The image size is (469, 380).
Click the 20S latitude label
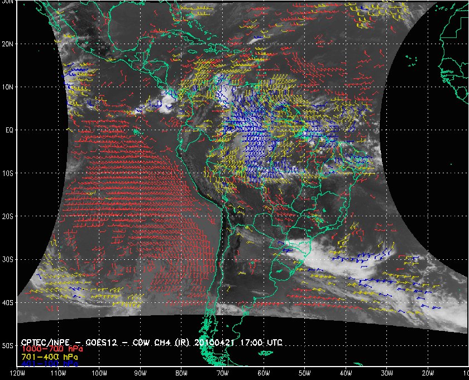(x=7, y=216)
